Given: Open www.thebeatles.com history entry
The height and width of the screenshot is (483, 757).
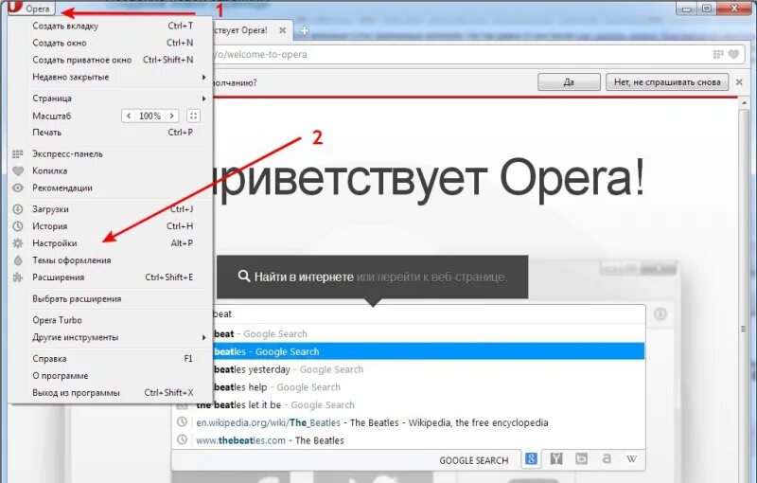Looking at the screenshot, I should click(x=409, y=440).
